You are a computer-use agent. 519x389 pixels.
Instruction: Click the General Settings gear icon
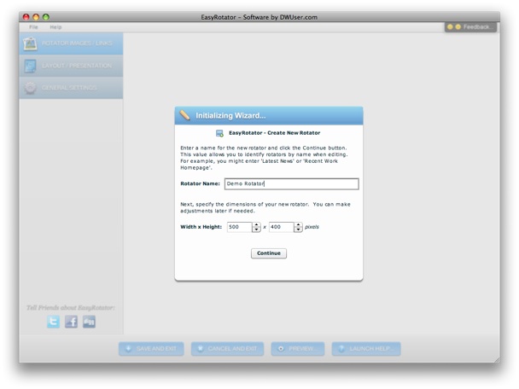pyautogui.click(x=31, y=88)
